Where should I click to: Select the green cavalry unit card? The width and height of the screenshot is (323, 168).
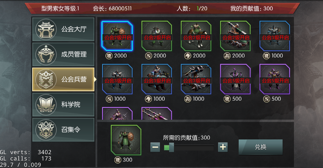196,36
